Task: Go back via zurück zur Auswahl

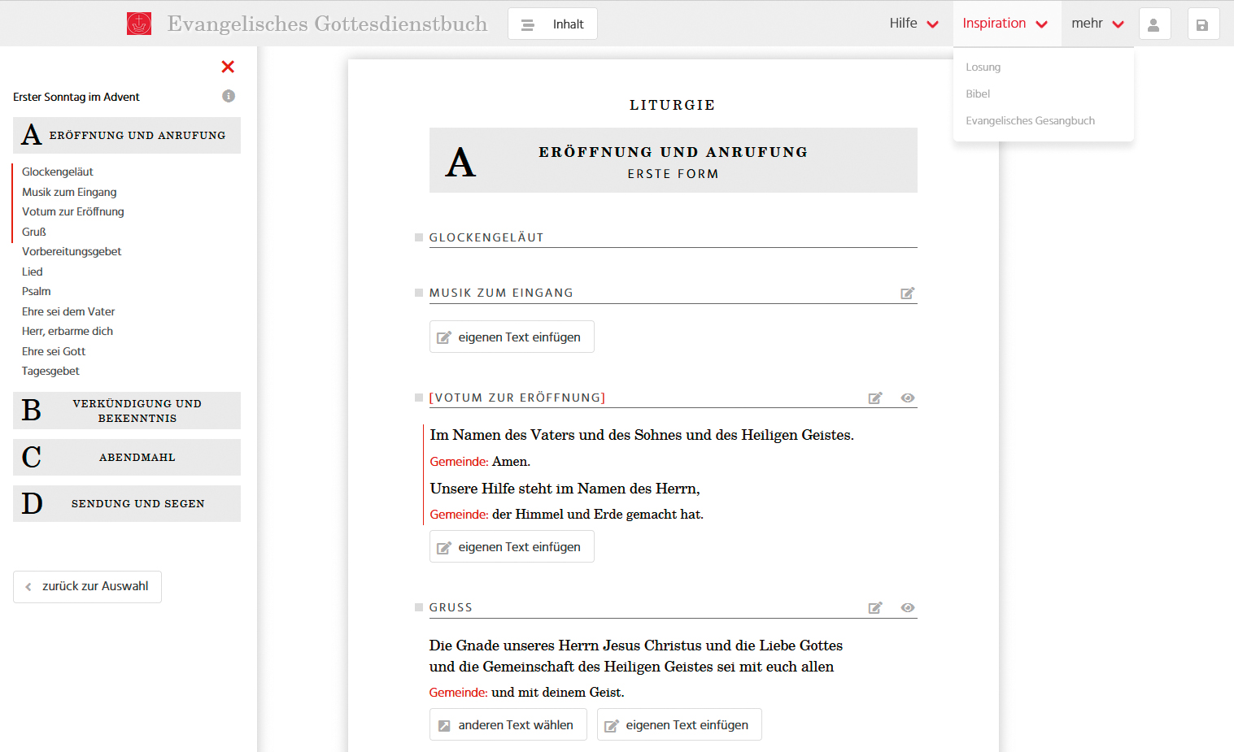Action: [x=87, y=587]
